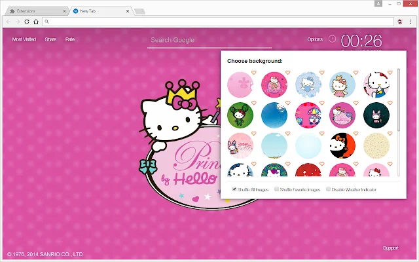Enable Shuffle Favorite Images checkbox
Viewport: 419px width, 262px height.
[276, 189]
